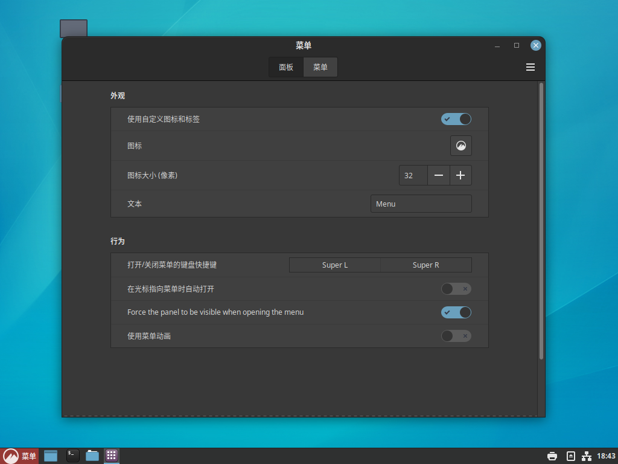Open the hamburger menu in the header bar

pos(530,67)
